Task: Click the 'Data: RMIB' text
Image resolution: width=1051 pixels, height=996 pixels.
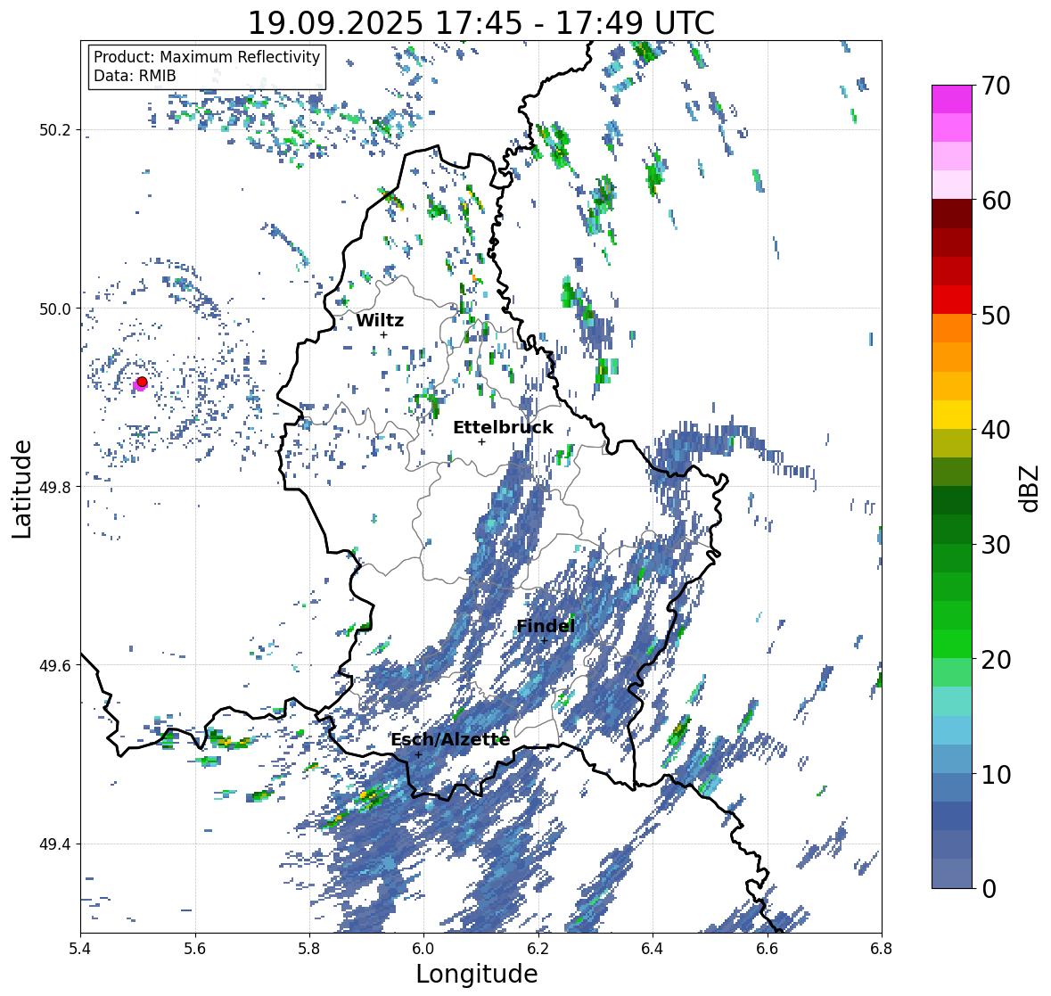Action: coord(135,76)
